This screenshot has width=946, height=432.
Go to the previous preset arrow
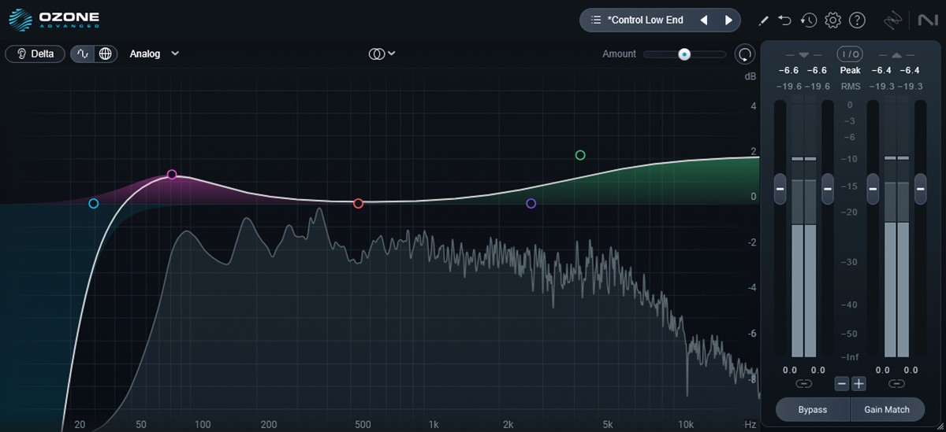(704, 20)
